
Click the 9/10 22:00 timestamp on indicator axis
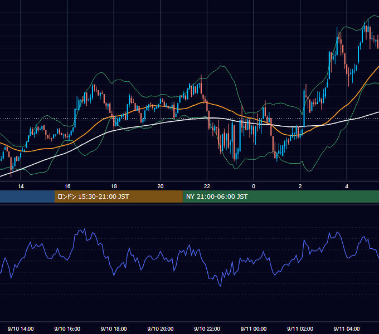[207, 328]
